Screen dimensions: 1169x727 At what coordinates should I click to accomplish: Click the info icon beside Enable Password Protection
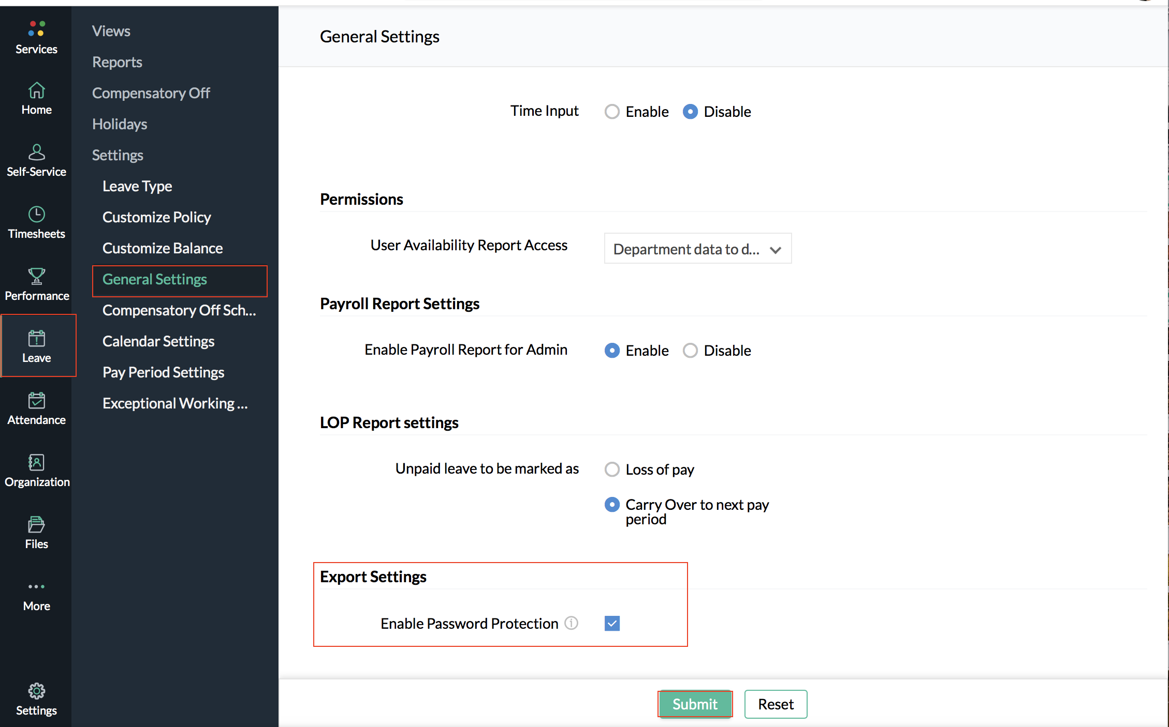(571, 623)
